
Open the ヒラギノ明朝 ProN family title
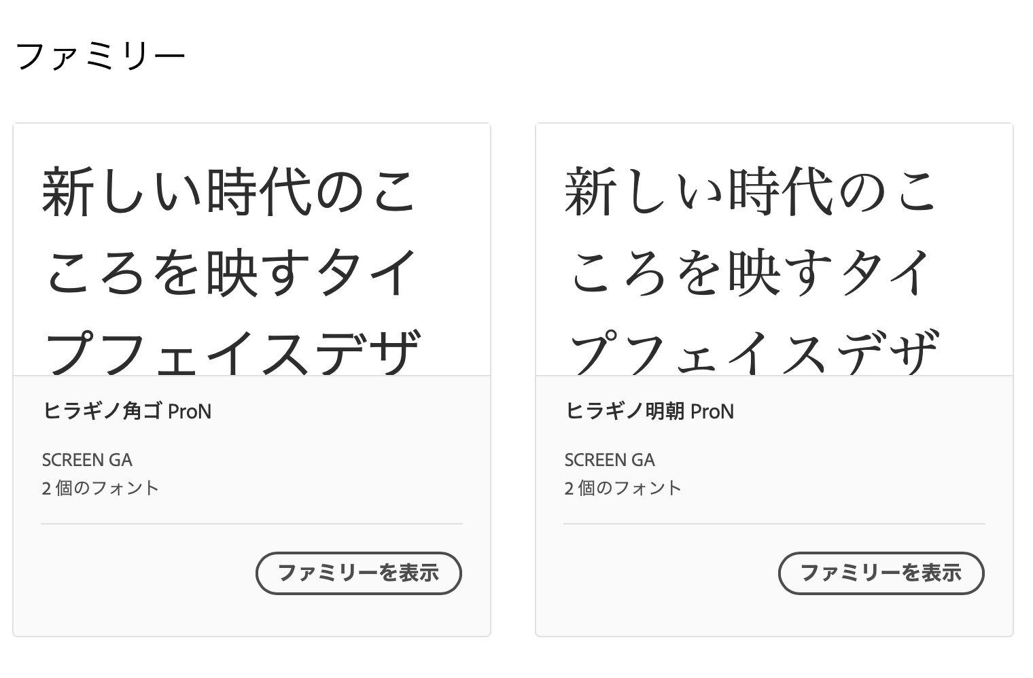[649, 411]
